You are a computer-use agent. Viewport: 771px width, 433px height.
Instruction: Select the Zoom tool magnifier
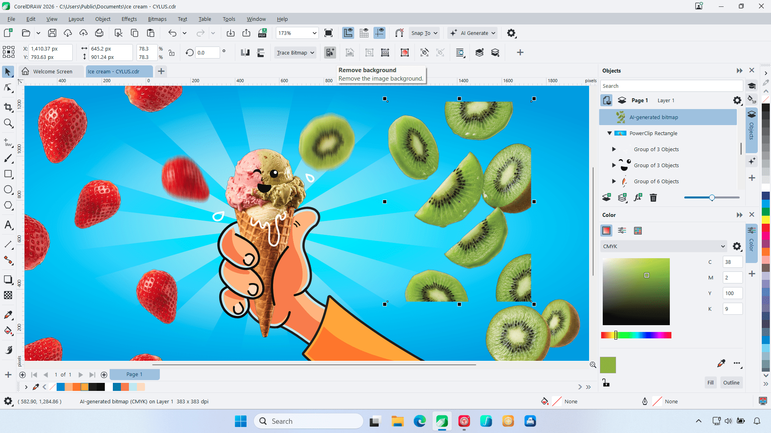coord(8,123)
